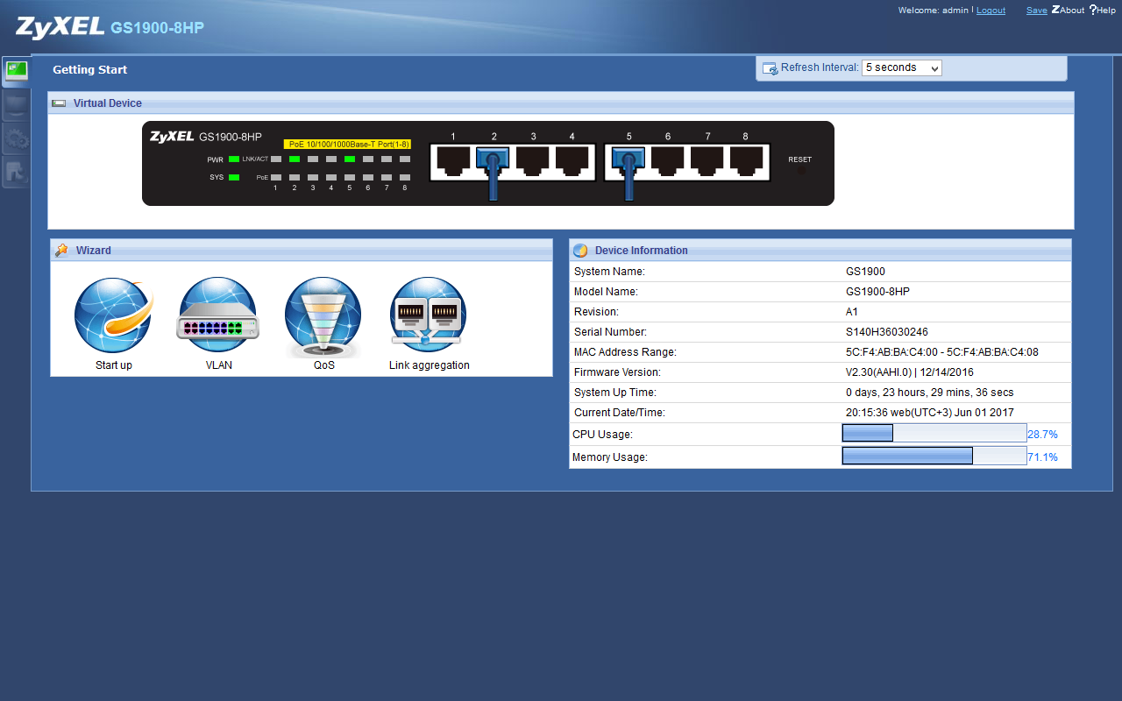Click the 28.7% CPU usage value

point(1043,435)
